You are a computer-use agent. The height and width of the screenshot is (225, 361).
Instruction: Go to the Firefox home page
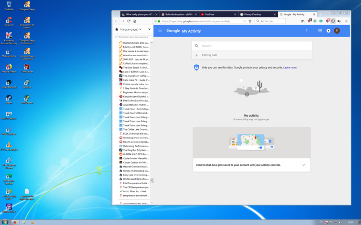[x=135, y=21]
